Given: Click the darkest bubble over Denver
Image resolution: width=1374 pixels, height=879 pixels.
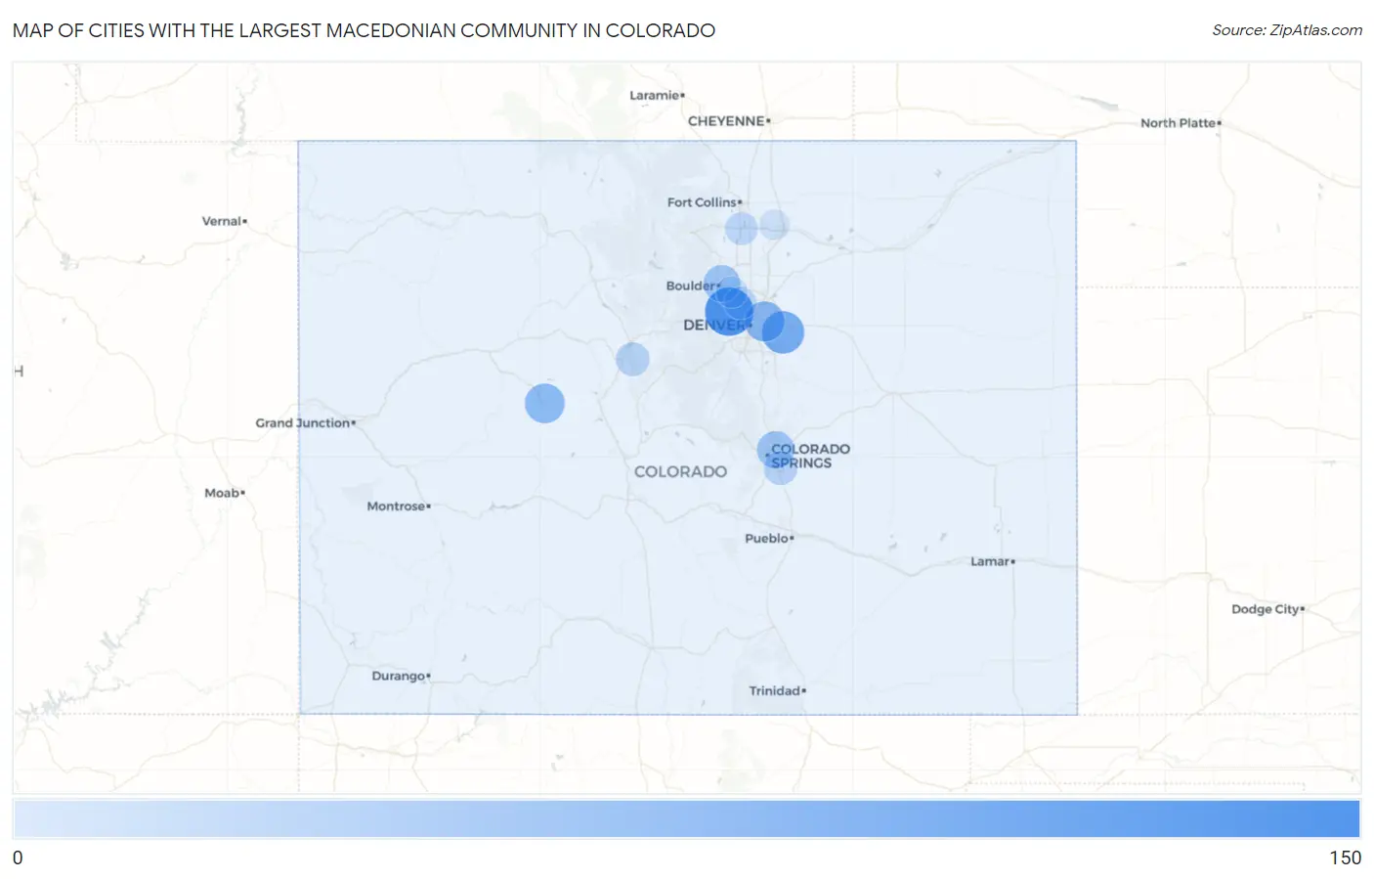Looking at the screenshot, I should coord(728,312).
